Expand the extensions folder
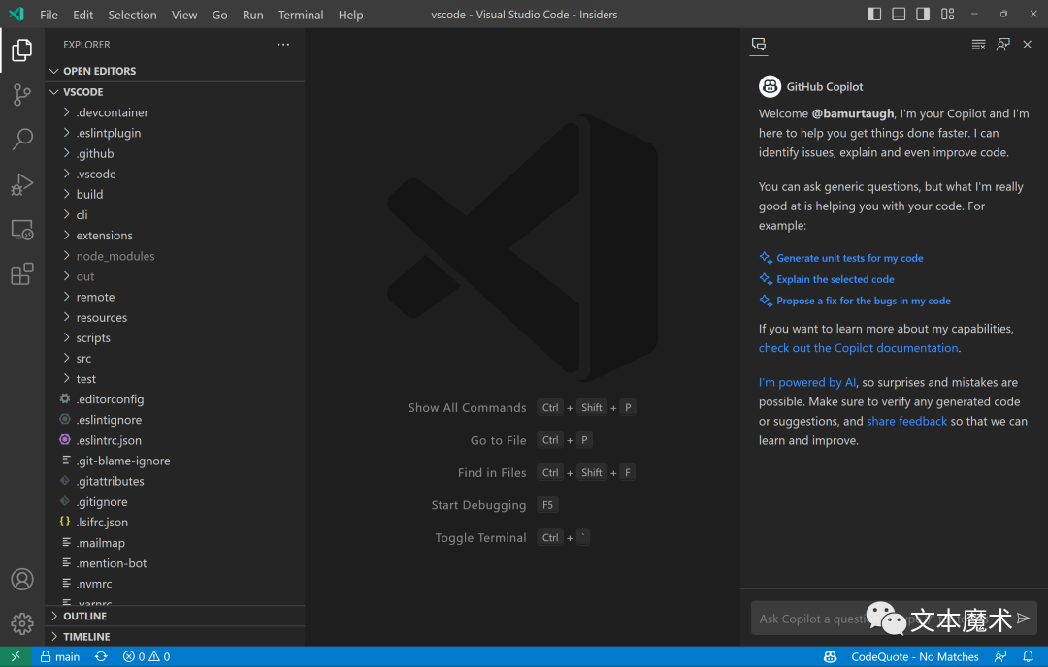The height and width of the screenshot is (667, 1048). (x=175, y=235)
